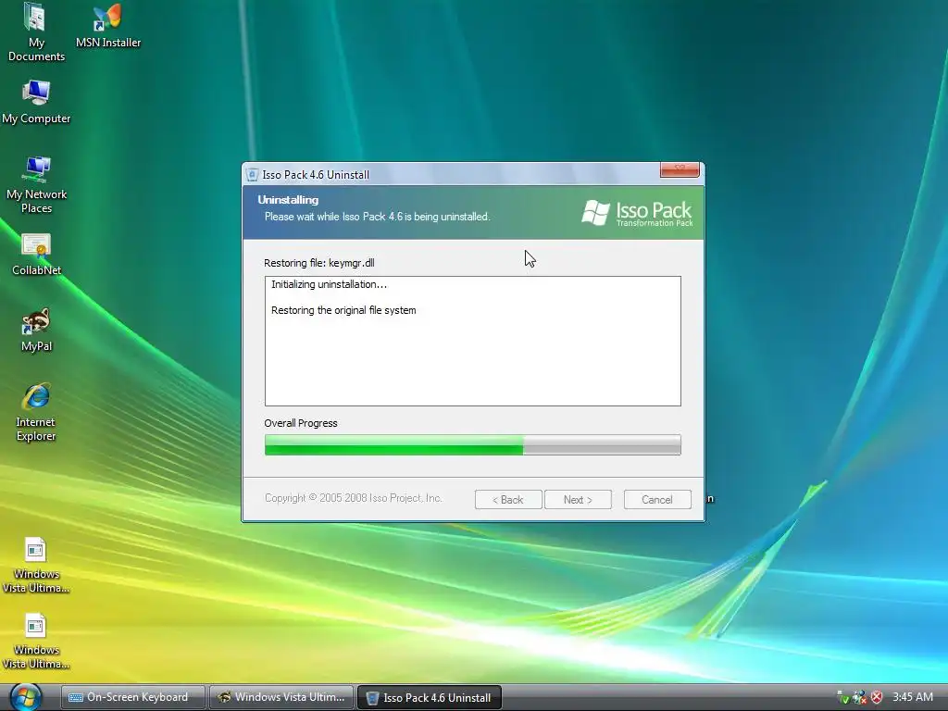Close the Isso Pack Uninstall window
948x711 pixels.
[x=680, y=169]
